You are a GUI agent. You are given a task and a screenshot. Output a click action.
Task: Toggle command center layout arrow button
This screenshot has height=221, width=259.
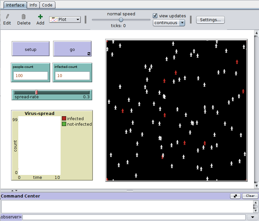(x=235, y=196)
